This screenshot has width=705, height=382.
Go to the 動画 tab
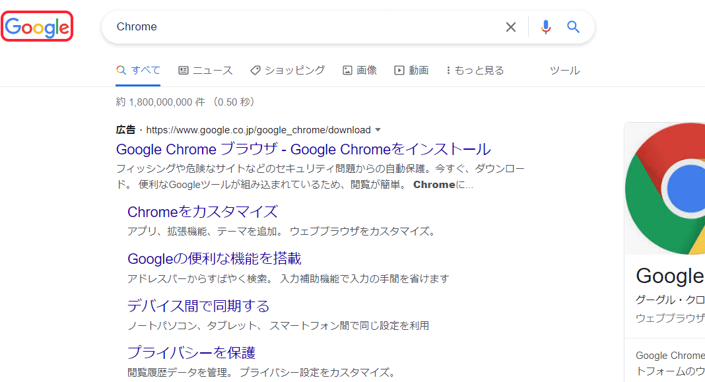tap(411, 71)
